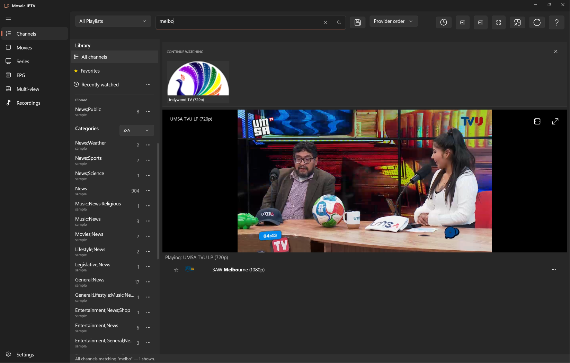Image resolution: width=570 pixels, height=363 pixels.
Task: Open more options for Recently watched
Action: [148, 85]
